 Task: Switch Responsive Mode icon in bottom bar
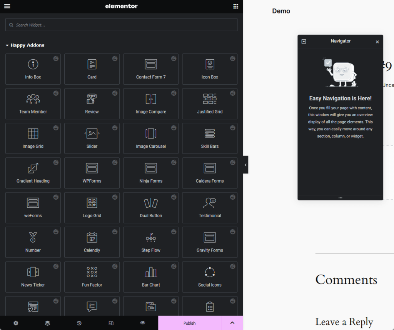tap(111, 323)
